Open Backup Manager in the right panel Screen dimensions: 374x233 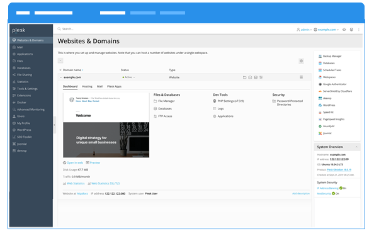pos(330,56)
